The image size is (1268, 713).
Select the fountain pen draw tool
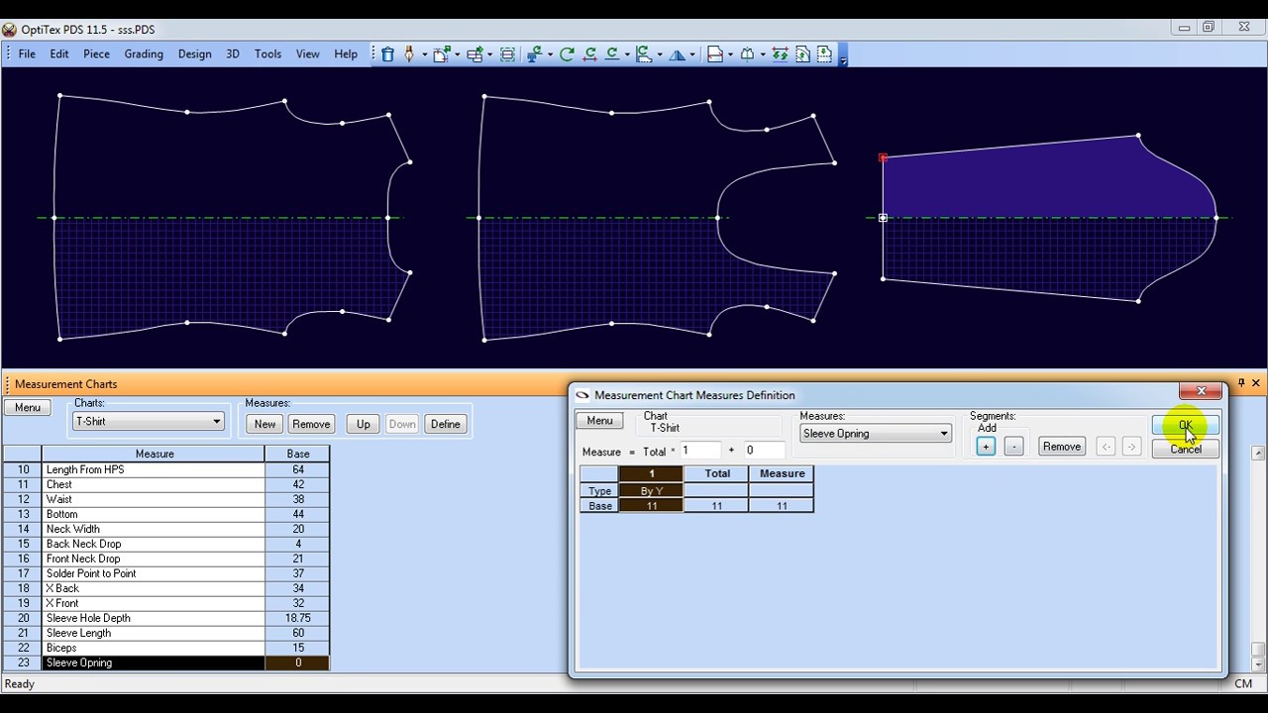[409, 54]
